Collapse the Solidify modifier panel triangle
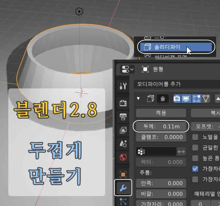 click(x=138, y=99)
